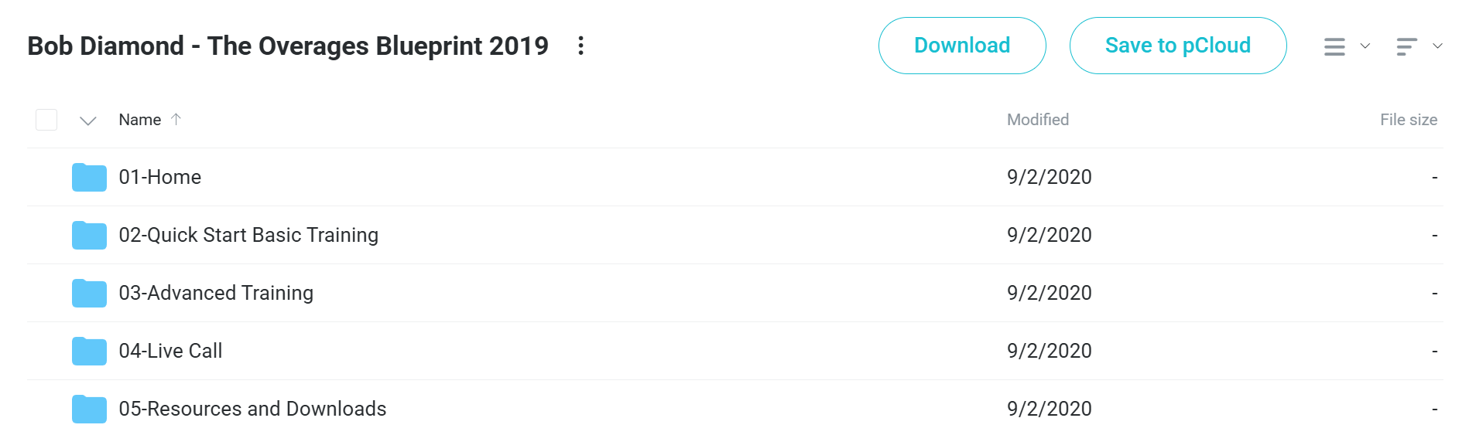
Task: Open the 05-Resources and Downloads folder name
Action: [x=252, y=409]
